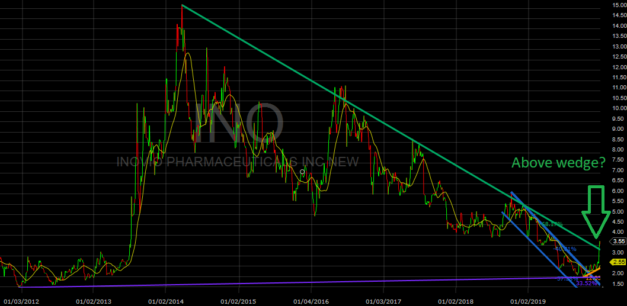Click the 10.50 price axis label
Screen dimensions: 627x306
(619, 98)
